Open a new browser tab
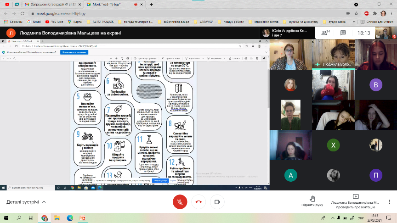Screen dimensions: 397x223 (151, 4)
